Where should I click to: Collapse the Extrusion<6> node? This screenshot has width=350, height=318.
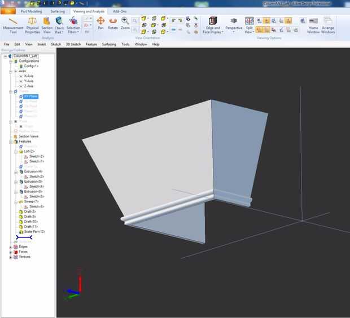[x=16, y=192]
